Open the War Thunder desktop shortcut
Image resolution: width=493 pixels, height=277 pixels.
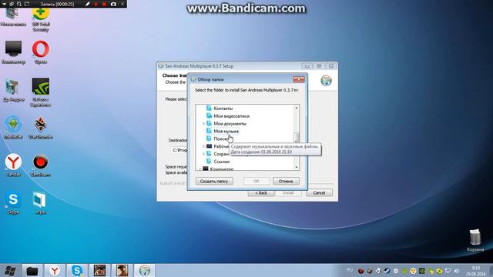(41, 128)
